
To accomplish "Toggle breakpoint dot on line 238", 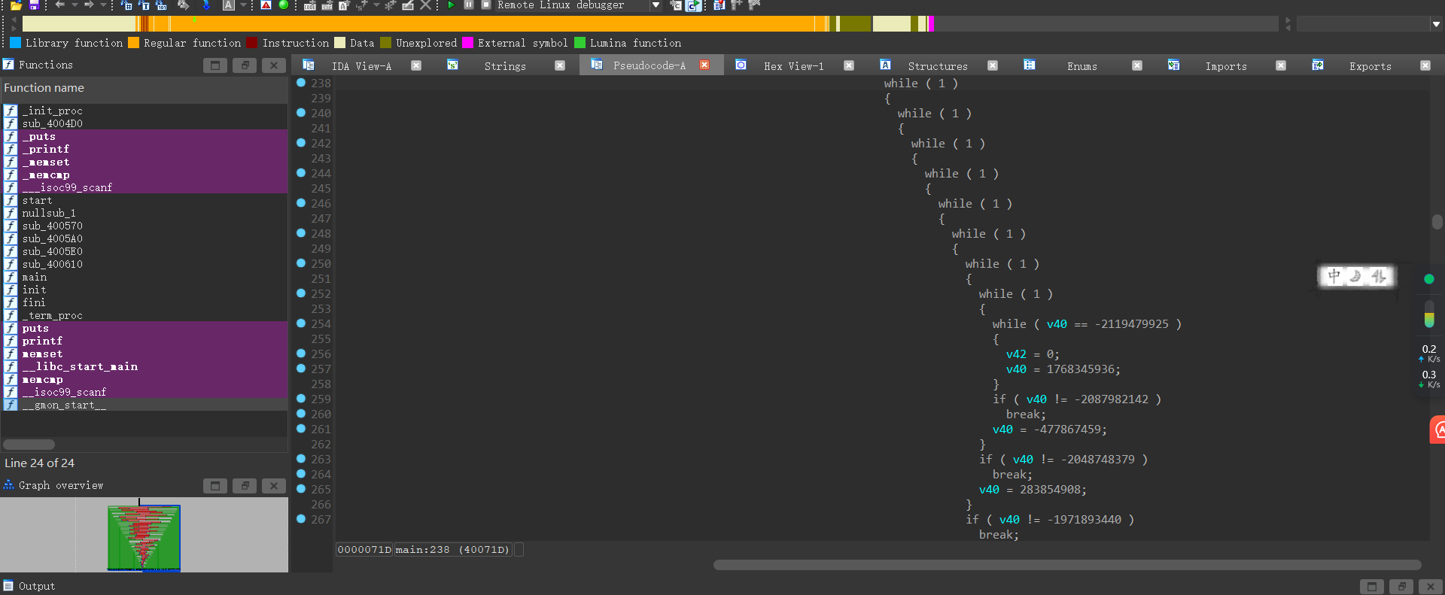I will click(301, 83).
